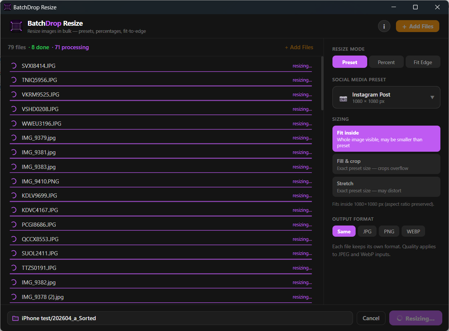The width and height of the screenshot is (449, 331).
Task: Click the spinner icon beside IMG_9382.jpg
Action: (x=14, y=282)
